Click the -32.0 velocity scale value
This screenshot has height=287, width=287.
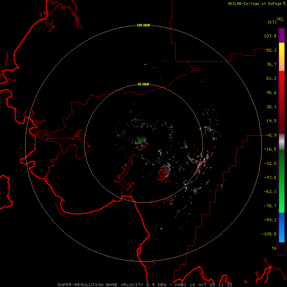point(270,164)
